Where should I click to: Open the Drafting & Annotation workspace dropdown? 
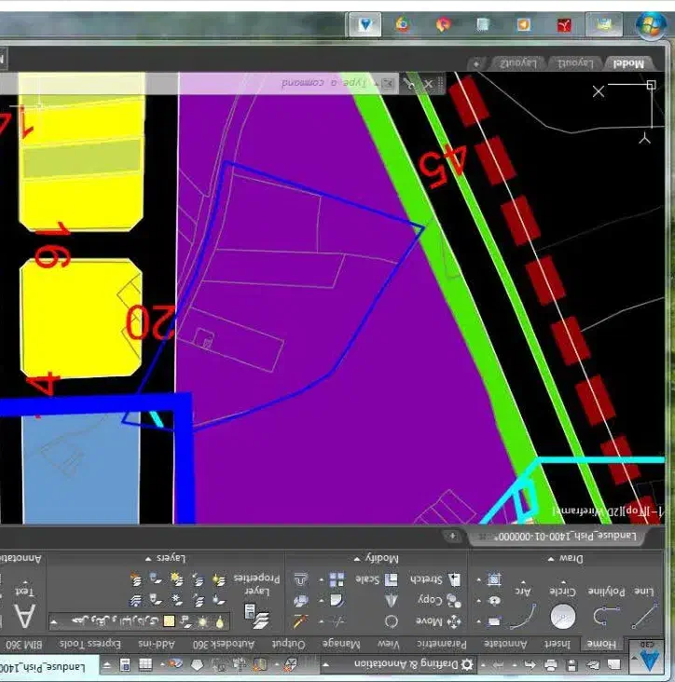click(x=410, y=665)
